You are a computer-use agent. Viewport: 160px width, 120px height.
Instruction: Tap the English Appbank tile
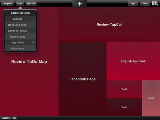133,61
